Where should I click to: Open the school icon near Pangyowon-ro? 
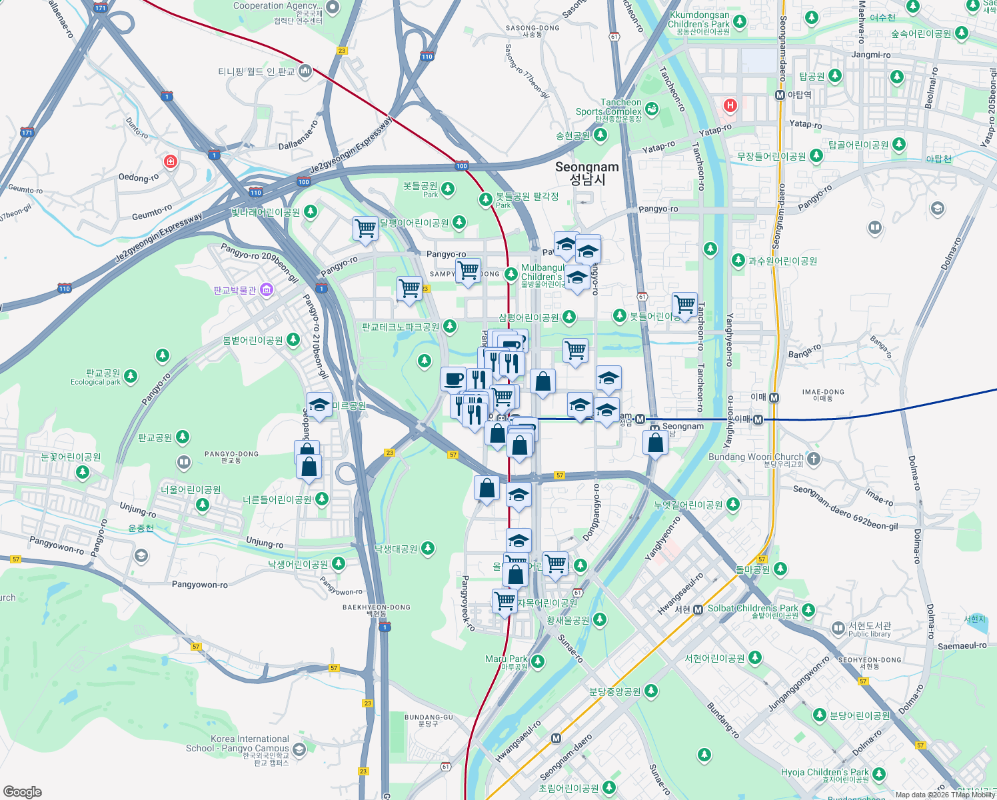click(x=142, y=554)
